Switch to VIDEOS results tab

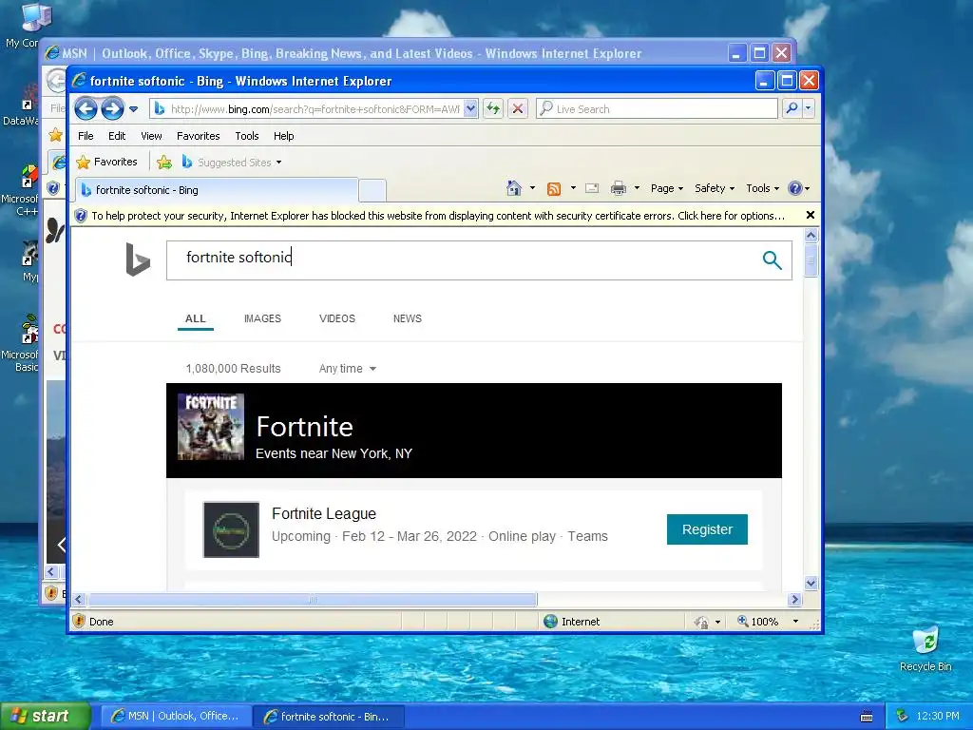pyautogui.click(x=337, y=318)
